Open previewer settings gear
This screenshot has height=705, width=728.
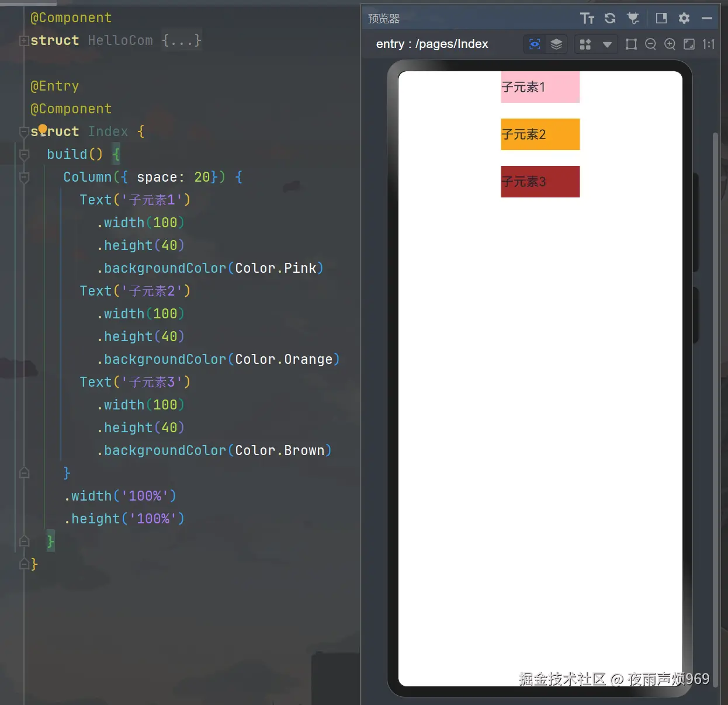point(684,18)
